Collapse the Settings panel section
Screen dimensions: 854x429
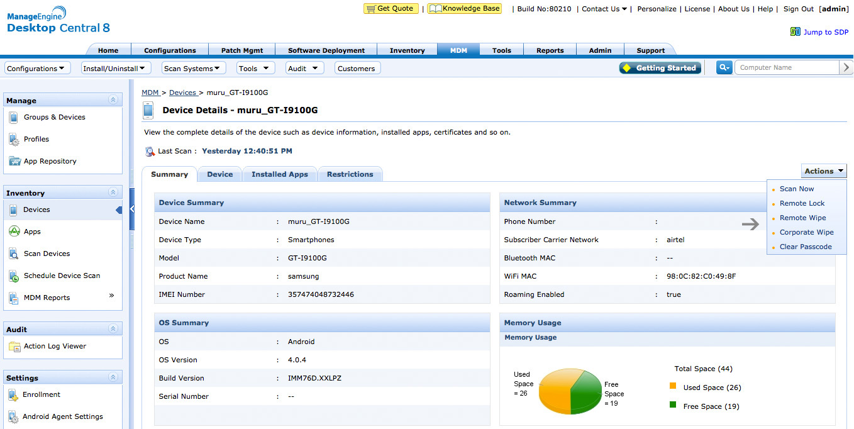(x=113, y=377)
